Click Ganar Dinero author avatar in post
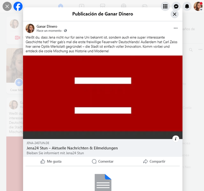This screenshot has width=204, height=191. (x=30, y=28)
